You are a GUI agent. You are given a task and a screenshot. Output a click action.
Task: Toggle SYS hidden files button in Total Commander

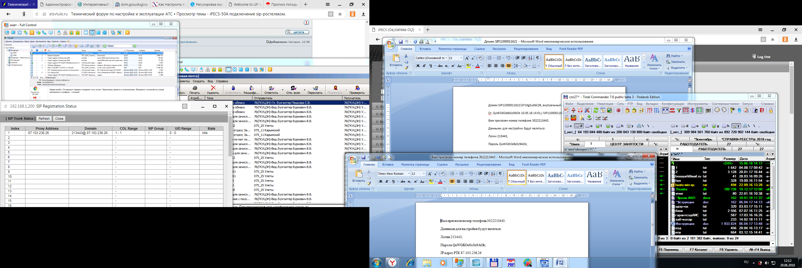coord(685,111)
